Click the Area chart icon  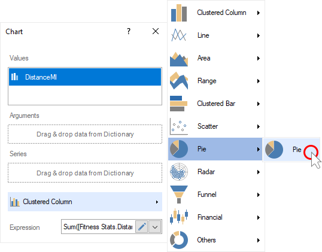[179, 59]
